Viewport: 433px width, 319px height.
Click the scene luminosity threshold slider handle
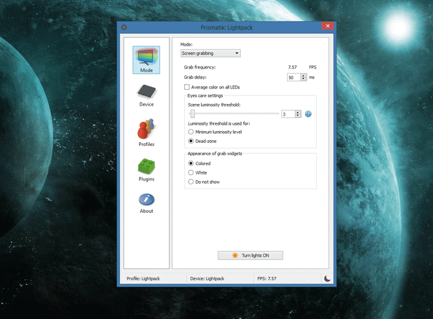(x=192, y=113)
